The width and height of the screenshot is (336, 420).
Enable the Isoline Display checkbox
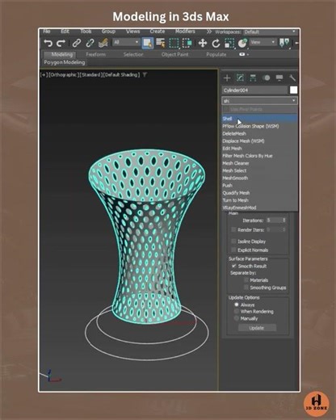point(233,241)
